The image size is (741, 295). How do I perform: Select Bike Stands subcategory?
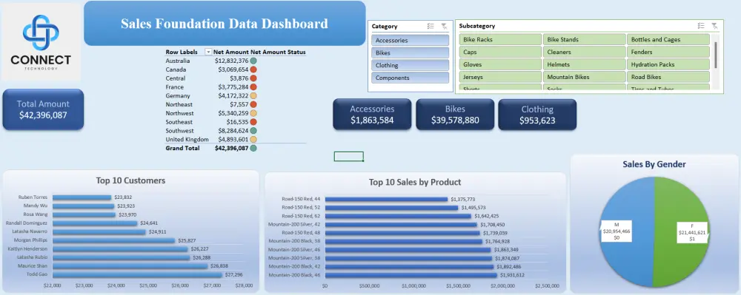coord(584,40)
